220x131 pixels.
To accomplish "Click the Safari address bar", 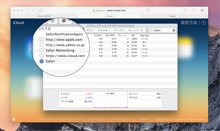I will (x=109, y=10).
